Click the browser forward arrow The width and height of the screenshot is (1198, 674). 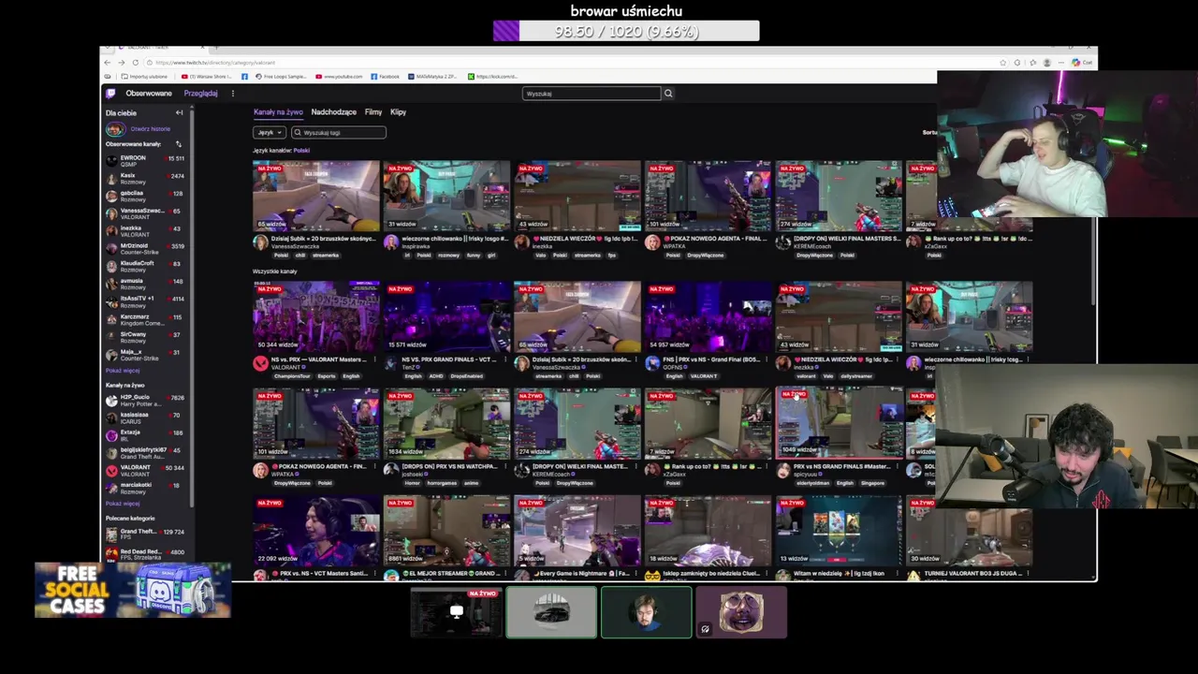tap(121, 63)
